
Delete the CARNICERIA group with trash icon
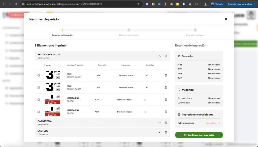point(166,123)
